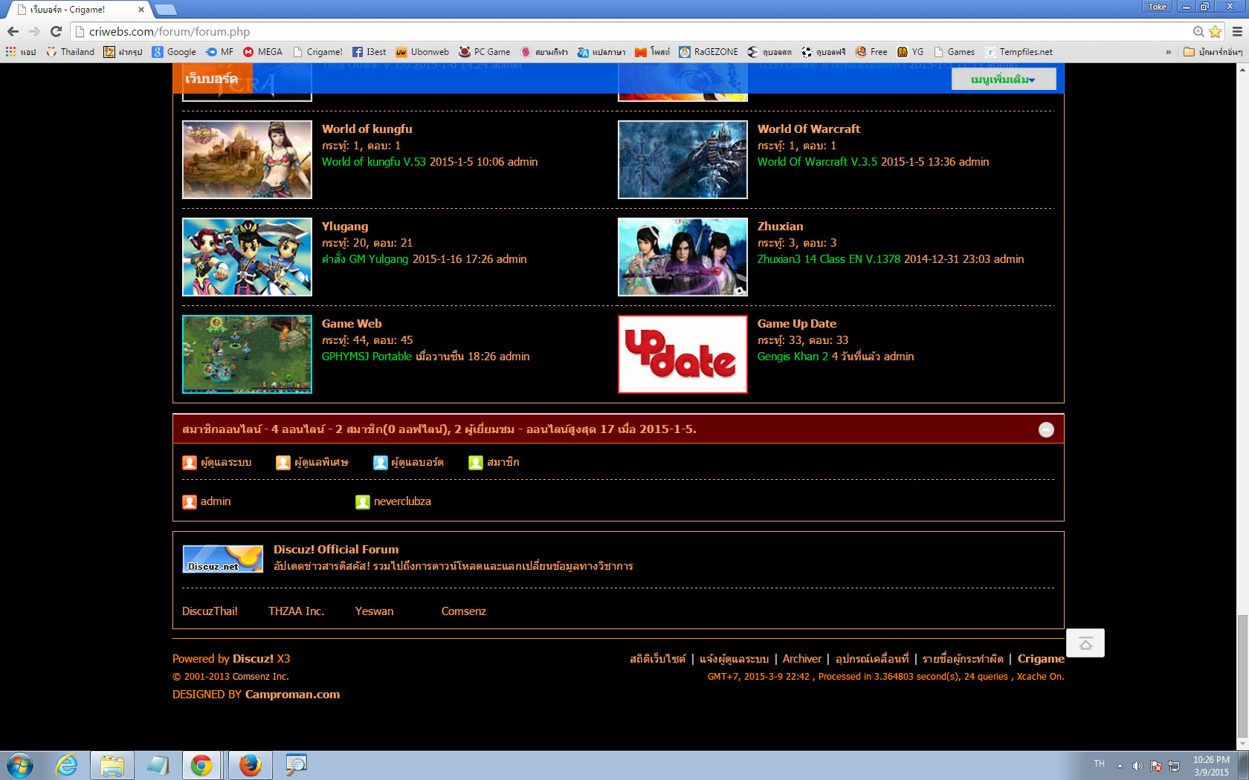Open the Chrome menu
The image size is (1249, 780).
coord(1237,31)
